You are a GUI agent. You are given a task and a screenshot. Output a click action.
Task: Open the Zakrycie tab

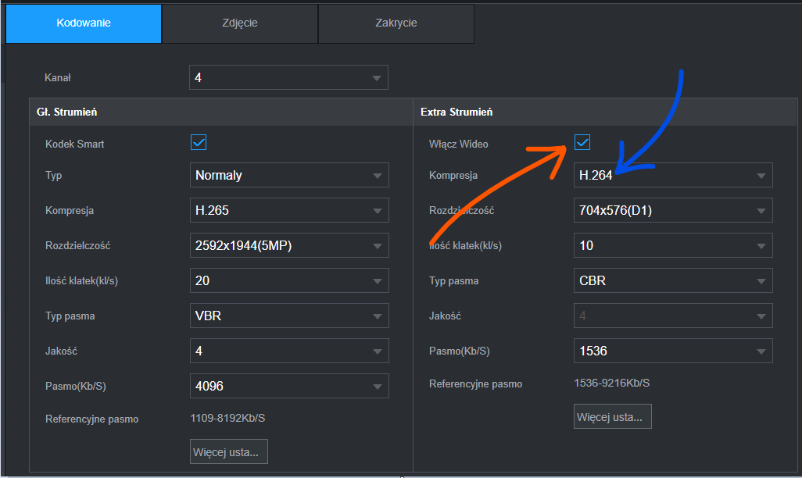(396, 23)
